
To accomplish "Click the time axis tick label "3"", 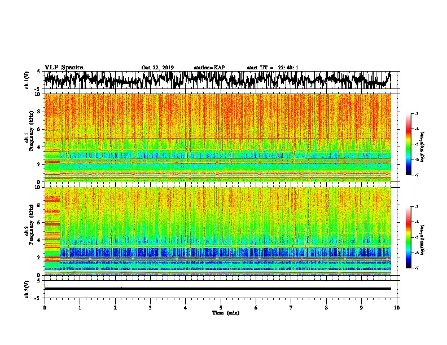I will point(150,308).
